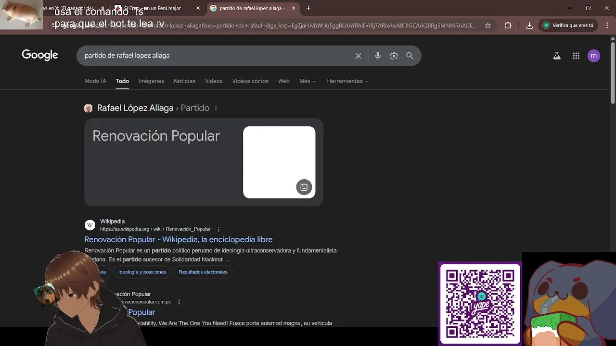Switch to Imágenes tab
The image size is (616, 346).
click(151, 81)
